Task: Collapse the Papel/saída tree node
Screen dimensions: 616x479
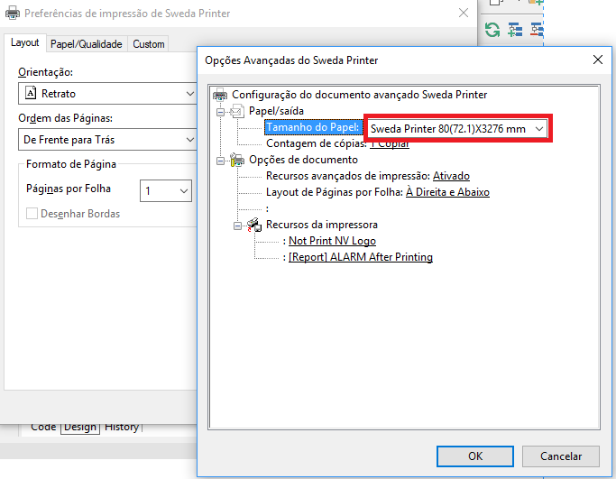Action: 220,112
